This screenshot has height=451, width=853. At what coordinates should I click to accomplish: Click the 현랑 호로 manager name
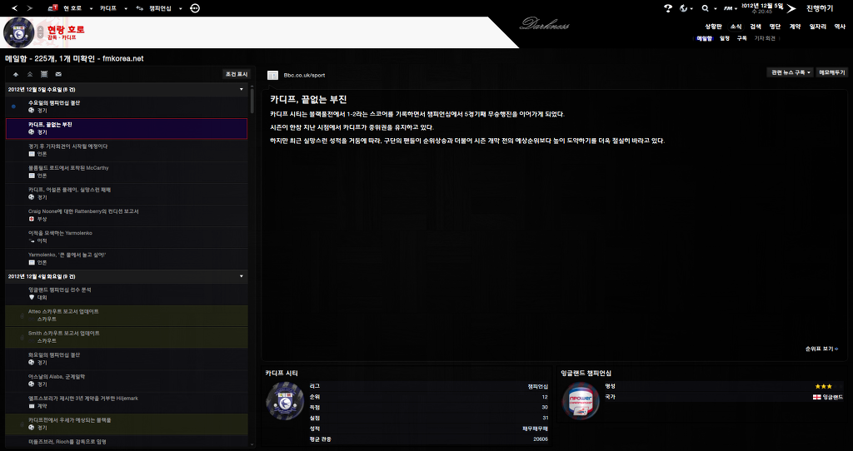point(66,29)
